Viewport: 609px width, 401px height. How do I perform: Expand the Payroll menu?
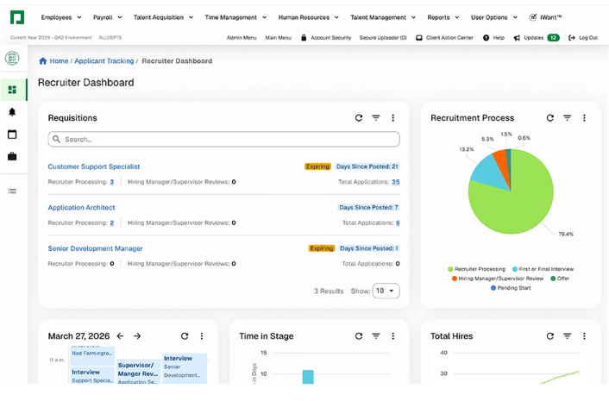pos(107,17)
